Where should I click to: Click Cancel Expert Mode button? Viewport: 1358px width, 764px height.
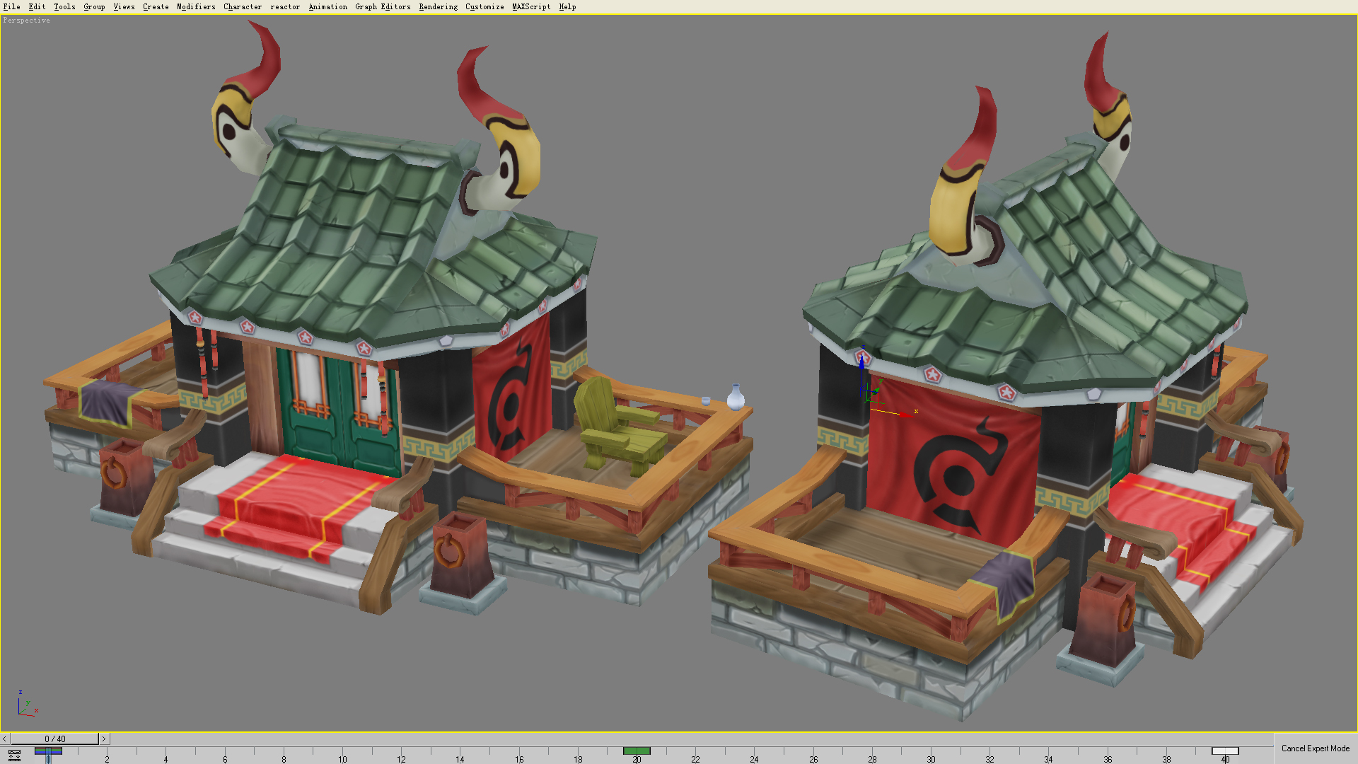(x=1315, y=748)
